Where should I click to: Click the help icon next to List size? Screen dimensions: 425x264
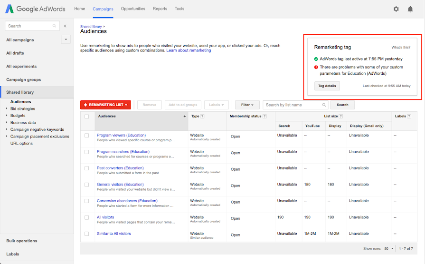pyautogui.click(x=340, y=116)
